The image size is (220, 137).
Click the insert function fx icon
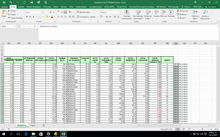[x=35, y=26]
